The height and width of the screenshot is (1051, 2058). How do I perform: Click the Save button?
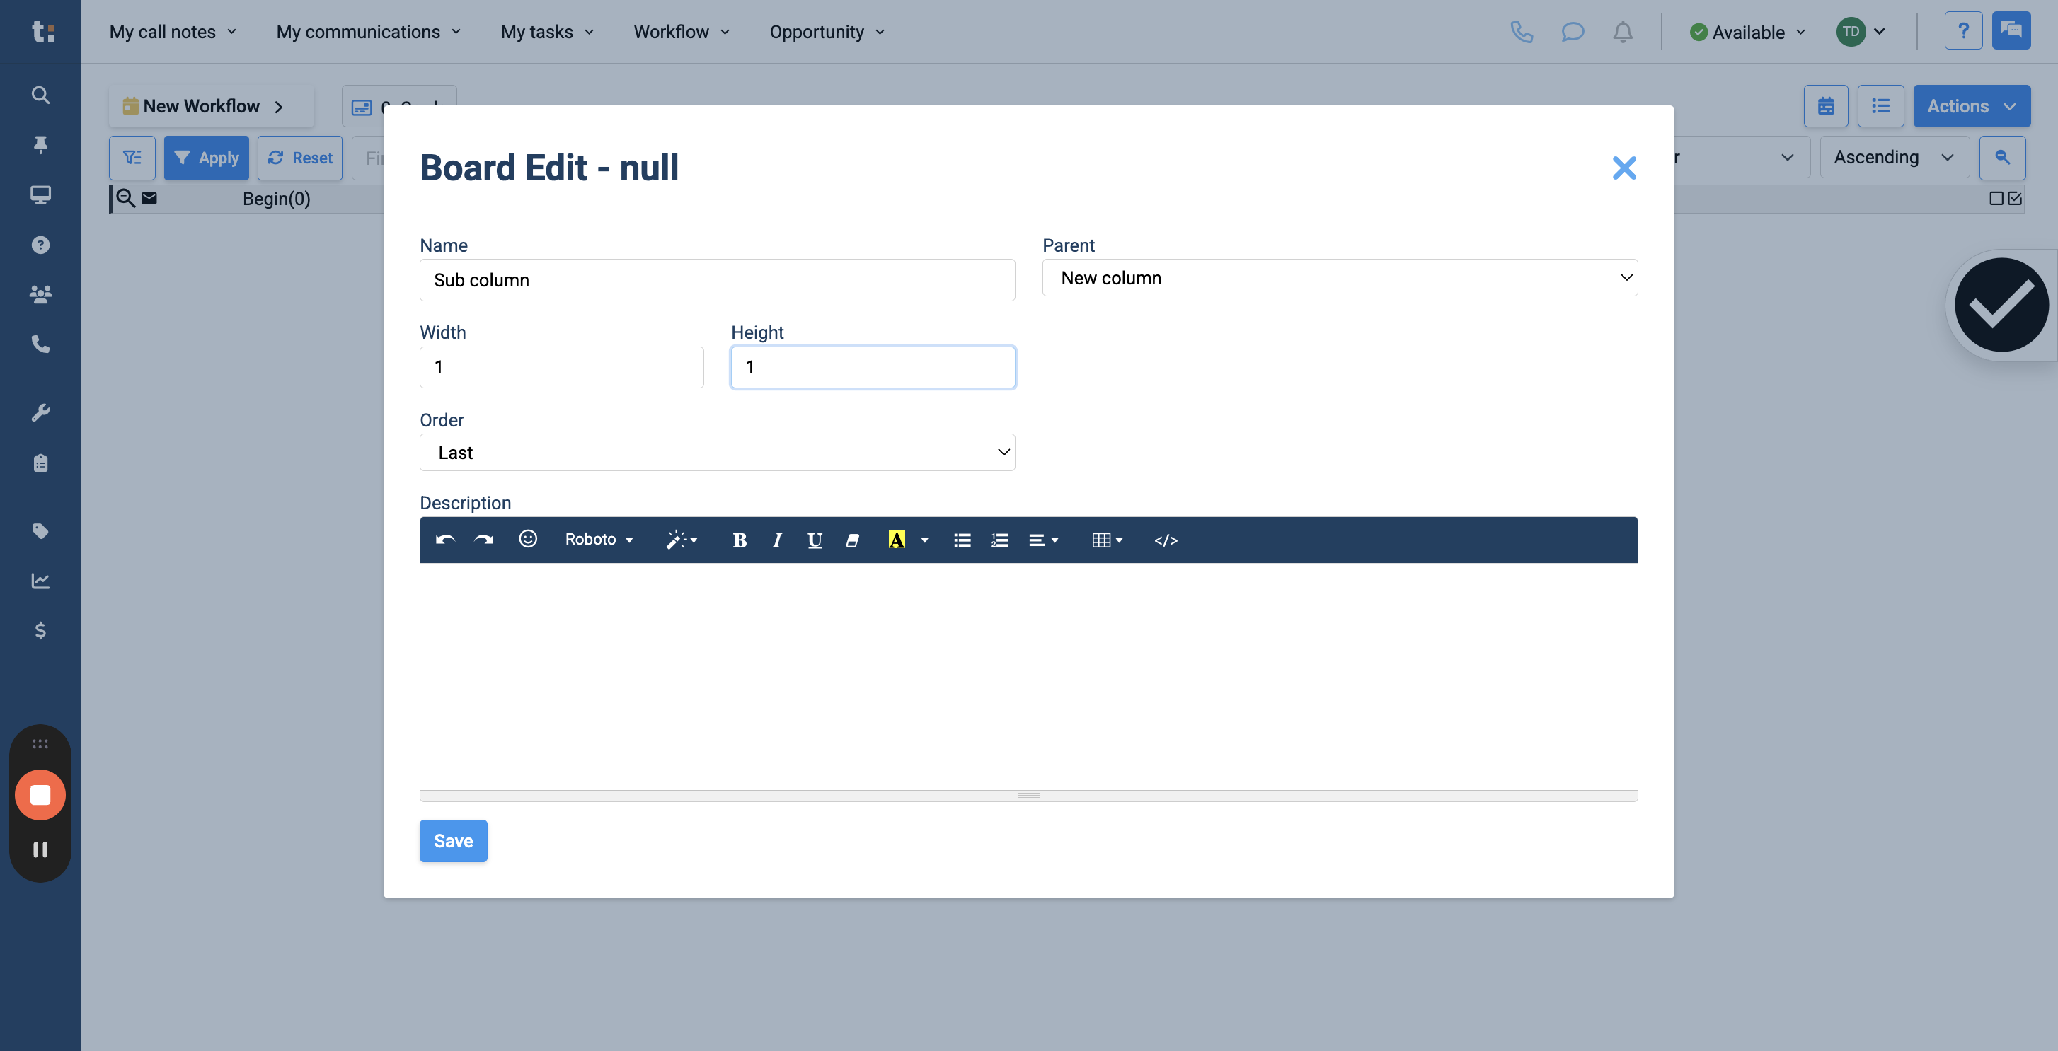click(453, 841)
